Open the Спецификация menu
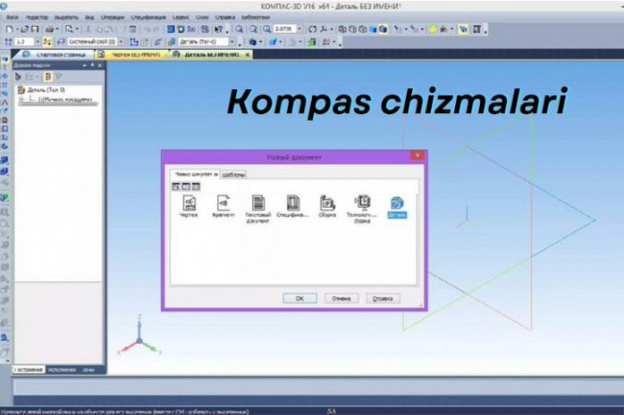 coord(148,17)
